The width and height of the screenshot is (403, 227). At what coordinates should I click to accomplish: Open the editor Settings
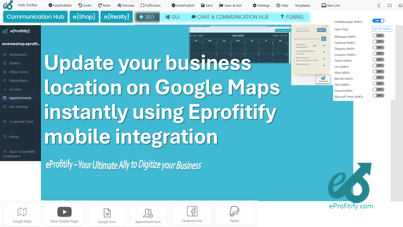click(x=261, y=5)
